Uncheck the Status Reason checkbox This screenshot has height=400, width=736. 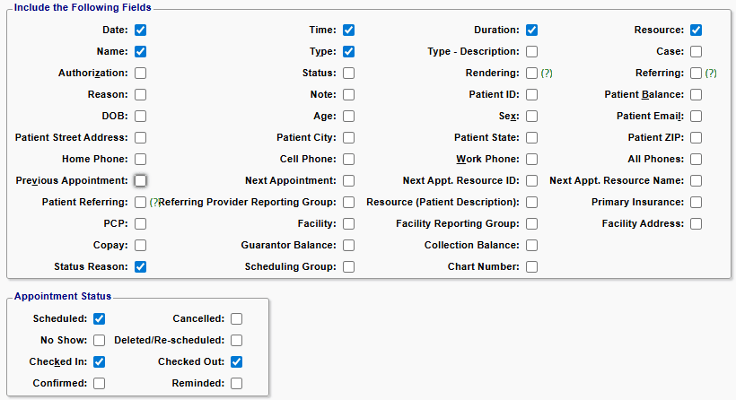pyautogui.click(x=141, y=267)
